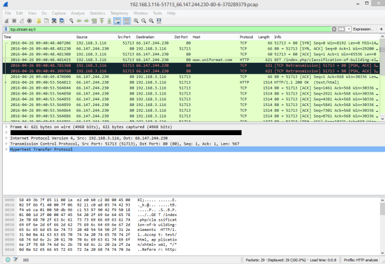This screenshot has width=385, height=264.
Task: Reload this capture file
Action: (x=62, y=21)
